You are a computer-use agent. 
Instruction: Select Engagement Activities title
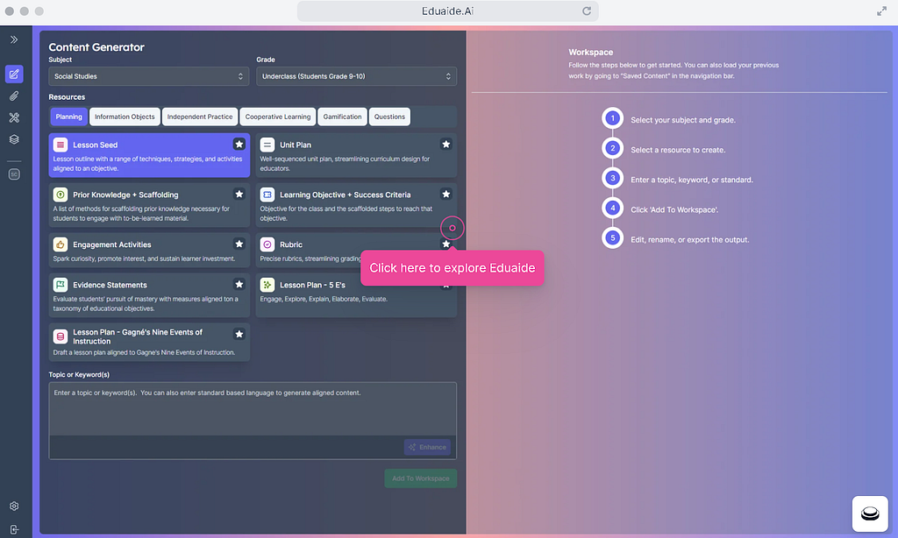(x=112, y=244)
